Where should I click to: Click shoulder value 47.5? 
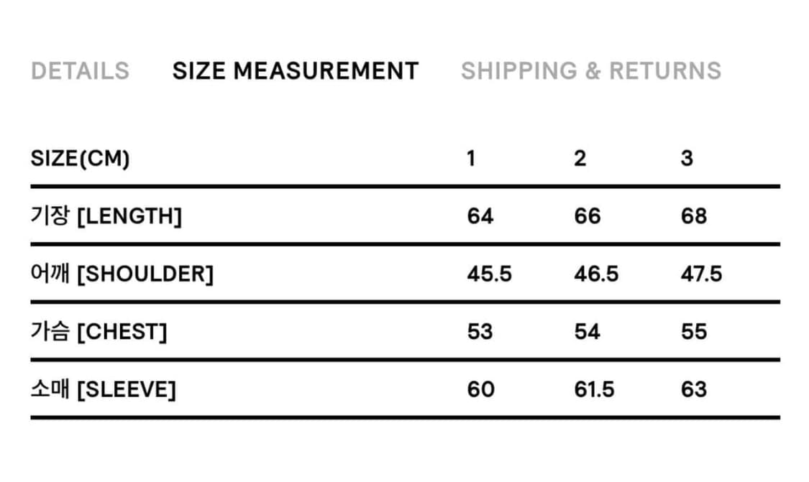[x=701, y=274]
